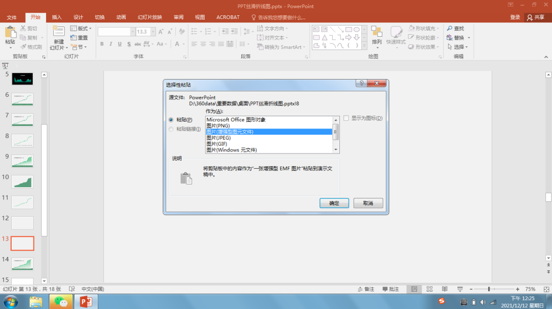Screen dimensions: 552x309
Task: Click Convert to SmartArt icon
Action: (260, 47)
